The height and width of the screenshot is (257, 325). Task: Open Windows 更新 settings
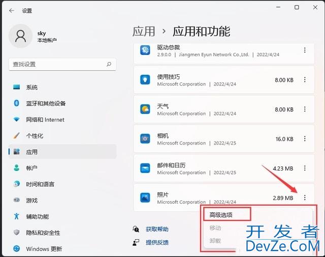coord(62,249)
